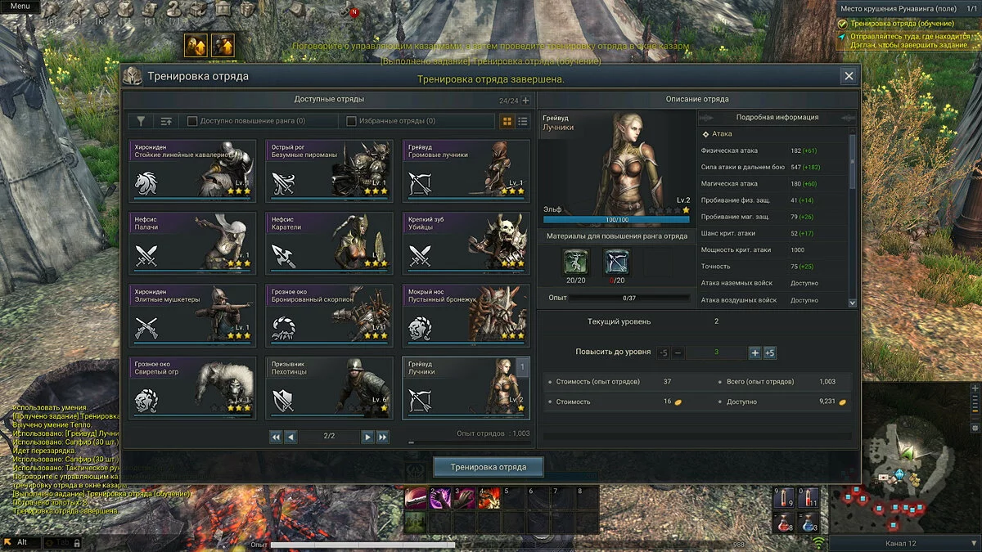Open the squad filter funnel icon
Image resolution: width=982 pixels, height=552 pixels.
point(141,121)
